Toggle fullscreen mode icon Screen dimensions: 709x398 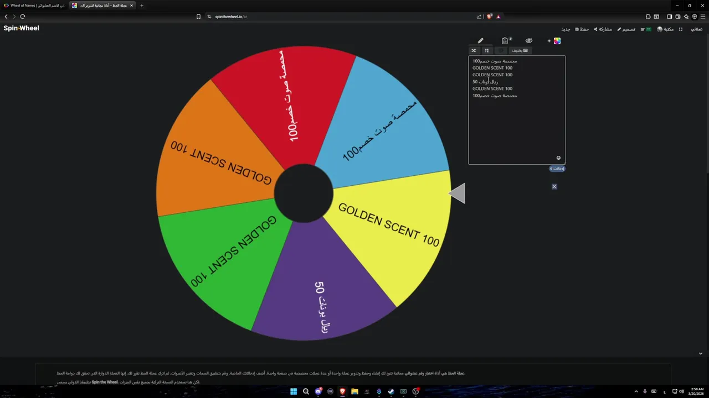click(681, 29)
